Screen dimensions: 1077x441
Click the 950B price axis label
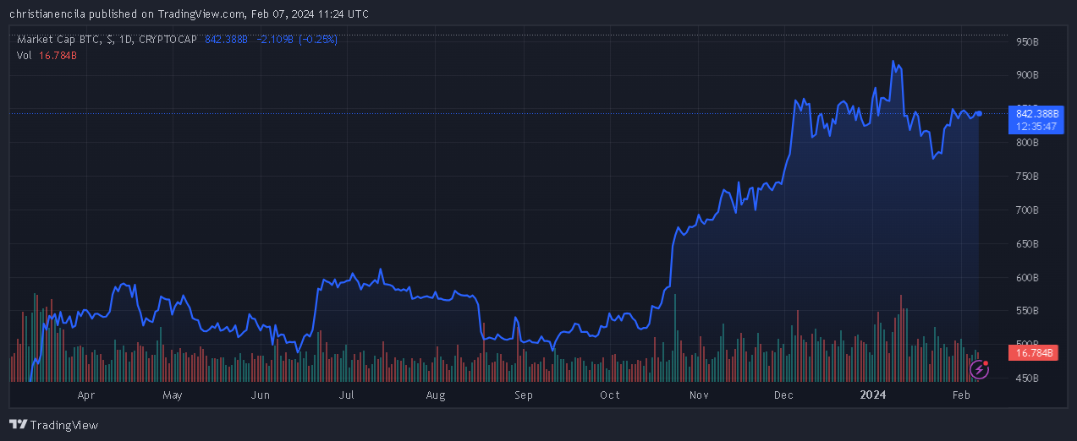(1027, 41)
